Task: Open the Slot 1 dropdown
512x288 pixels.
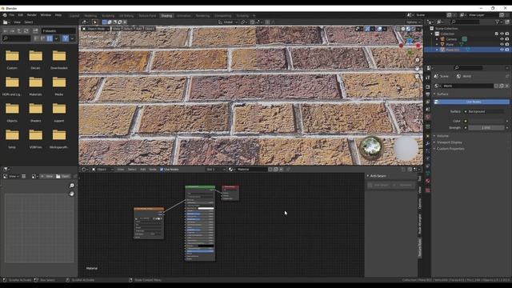Action: [216, 170]
